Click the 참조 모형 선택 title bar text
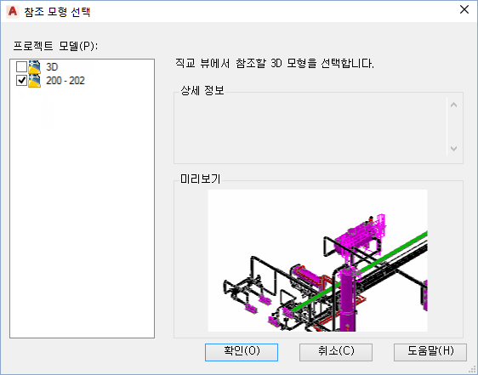478x375 pixels. click(57, 12)
